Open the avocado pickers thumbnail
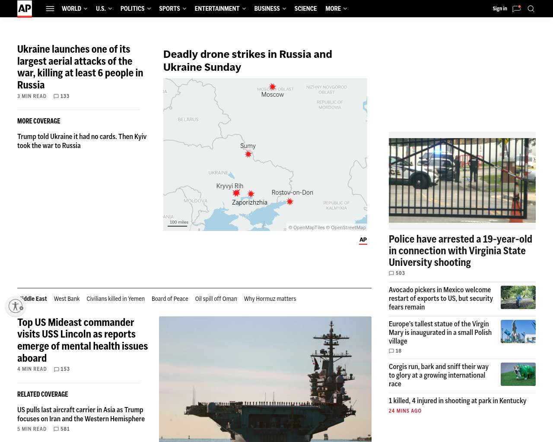Image resolution: width=553 pixels, height=442 pixels. 518,297
